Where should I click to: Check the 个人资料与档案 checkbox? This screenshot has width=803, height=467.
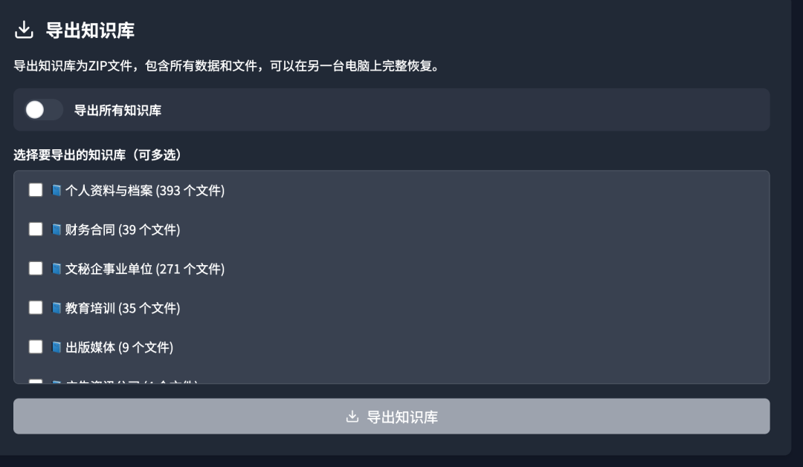pos(35,191)
